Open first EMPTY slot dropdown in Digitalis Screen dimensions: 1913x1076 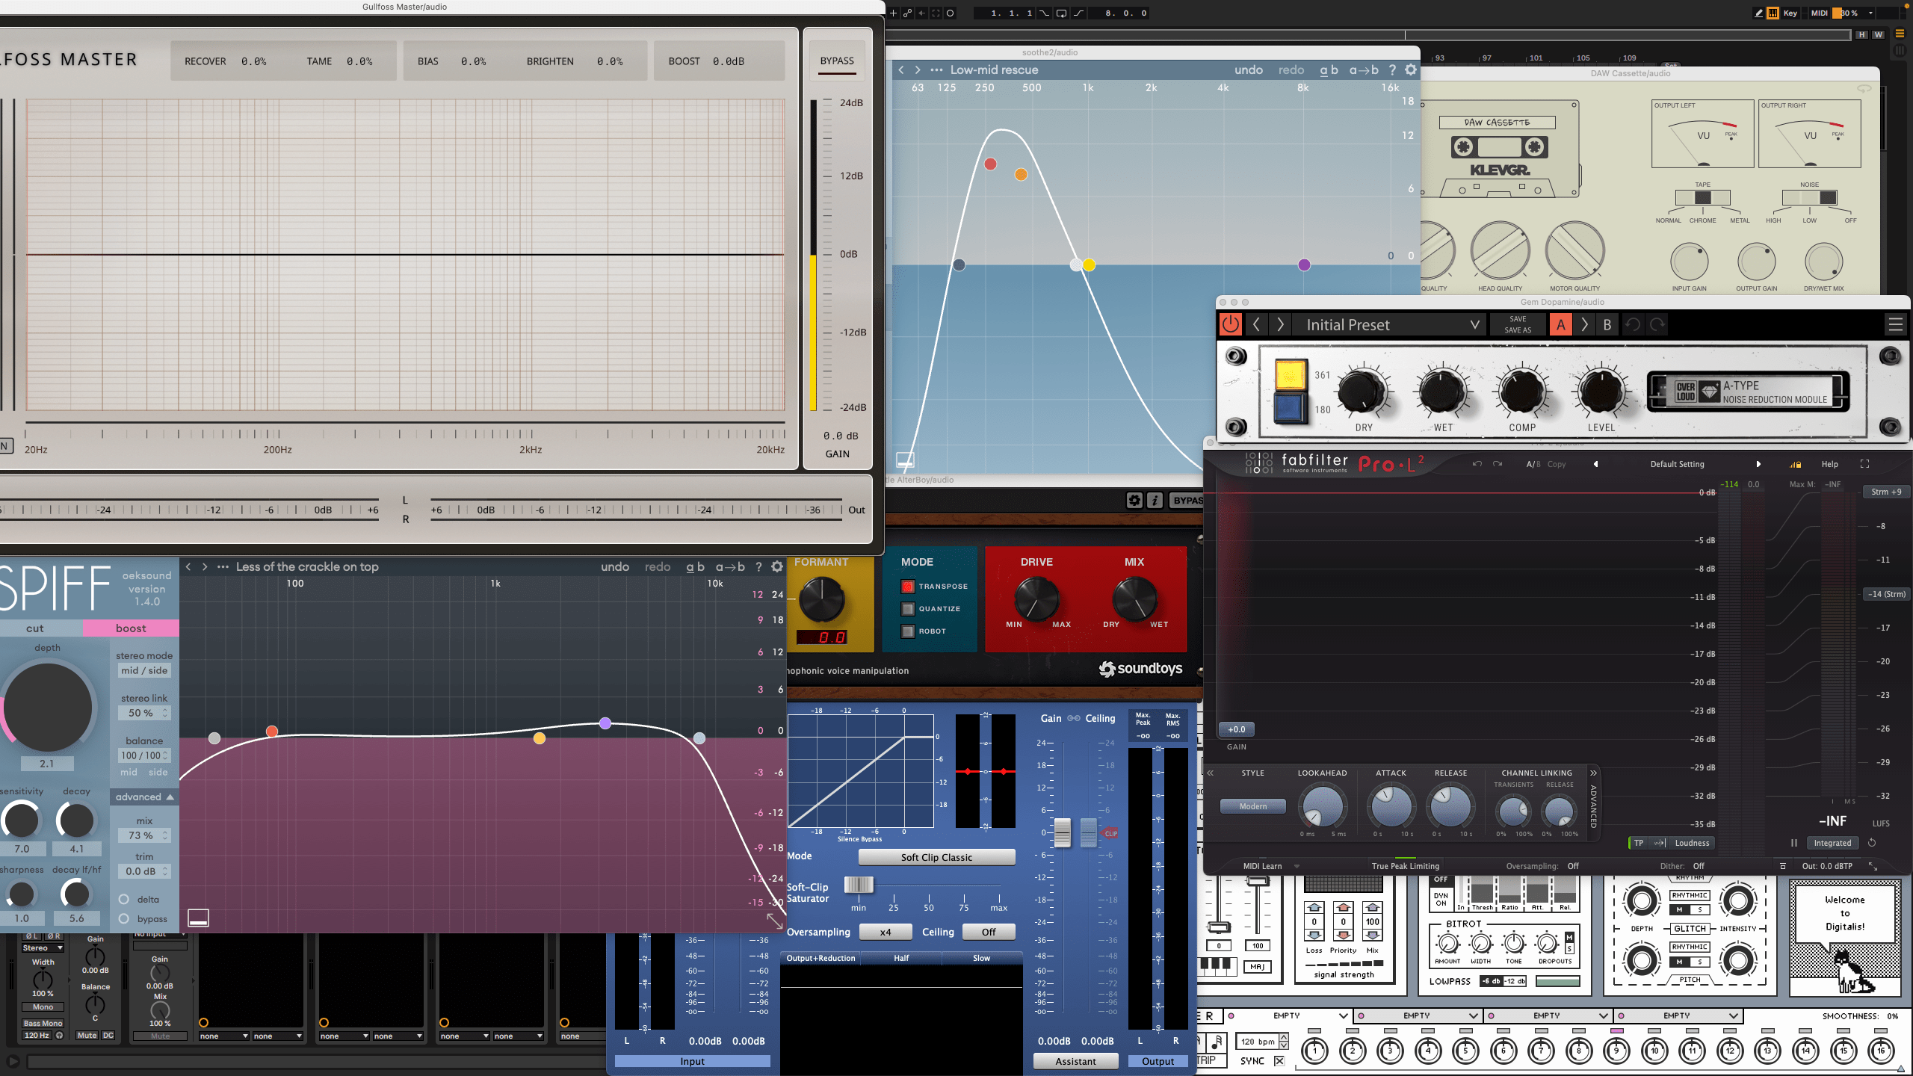coord(1343,1015)
